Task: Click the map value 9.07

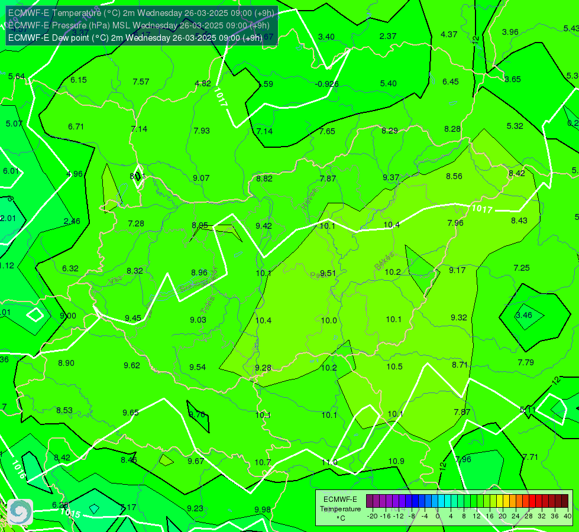Action: pyautogui.click(x=201, y=178)
